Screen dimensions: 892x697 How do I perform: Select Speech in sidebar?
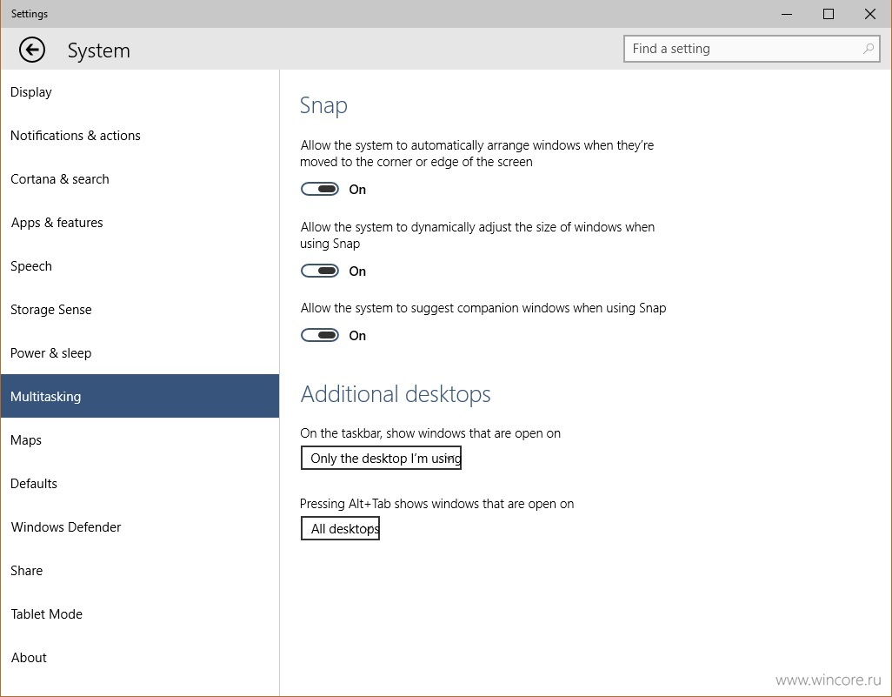coord(140,266)
